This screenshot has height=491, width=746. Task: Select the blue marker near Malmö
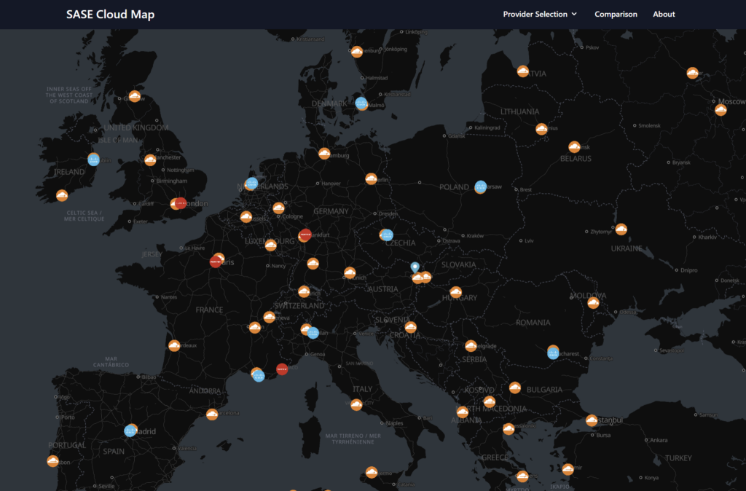click(361, 103)
